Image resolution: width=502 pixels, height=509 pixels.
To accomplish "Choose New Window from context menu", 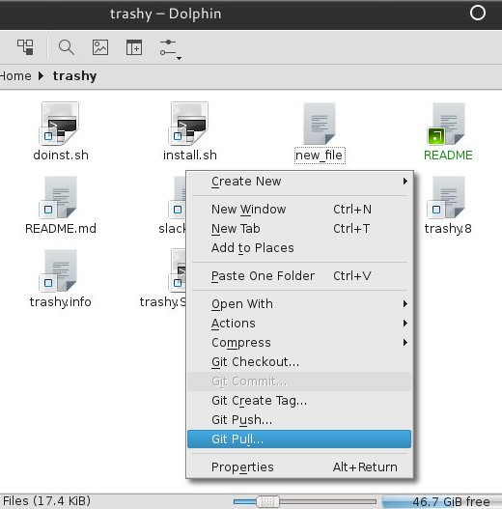I will coord(299,210).
